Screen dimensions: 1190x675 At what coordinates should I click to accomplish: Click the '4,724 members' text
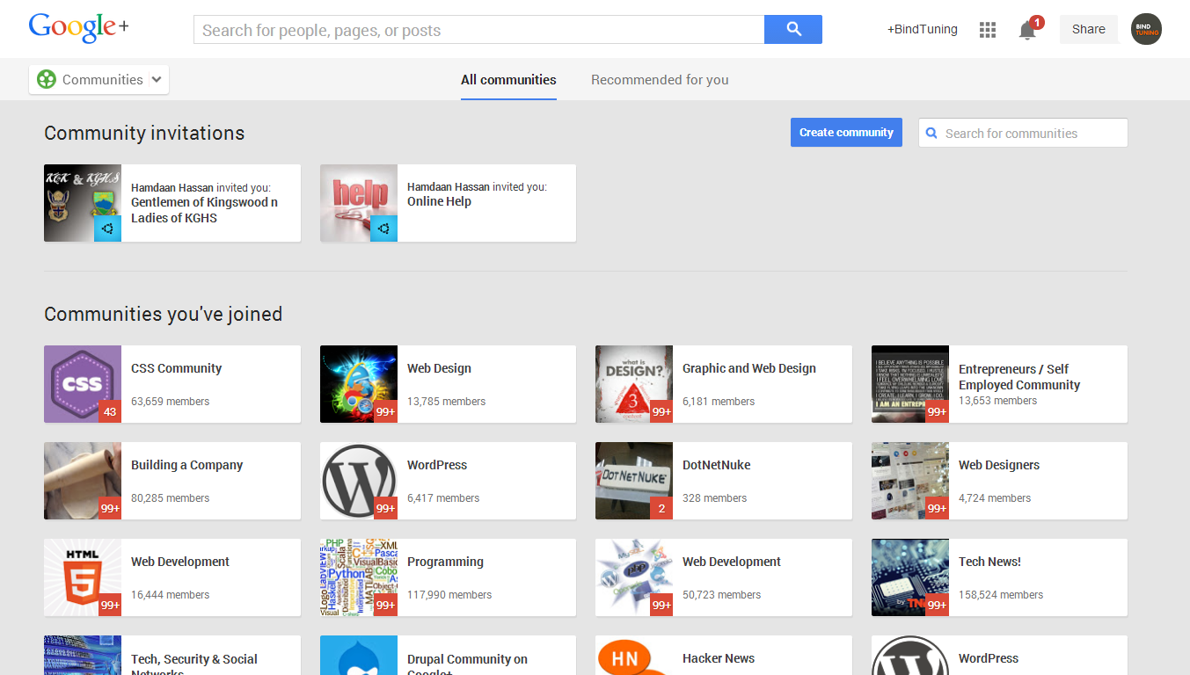point(995,498)
